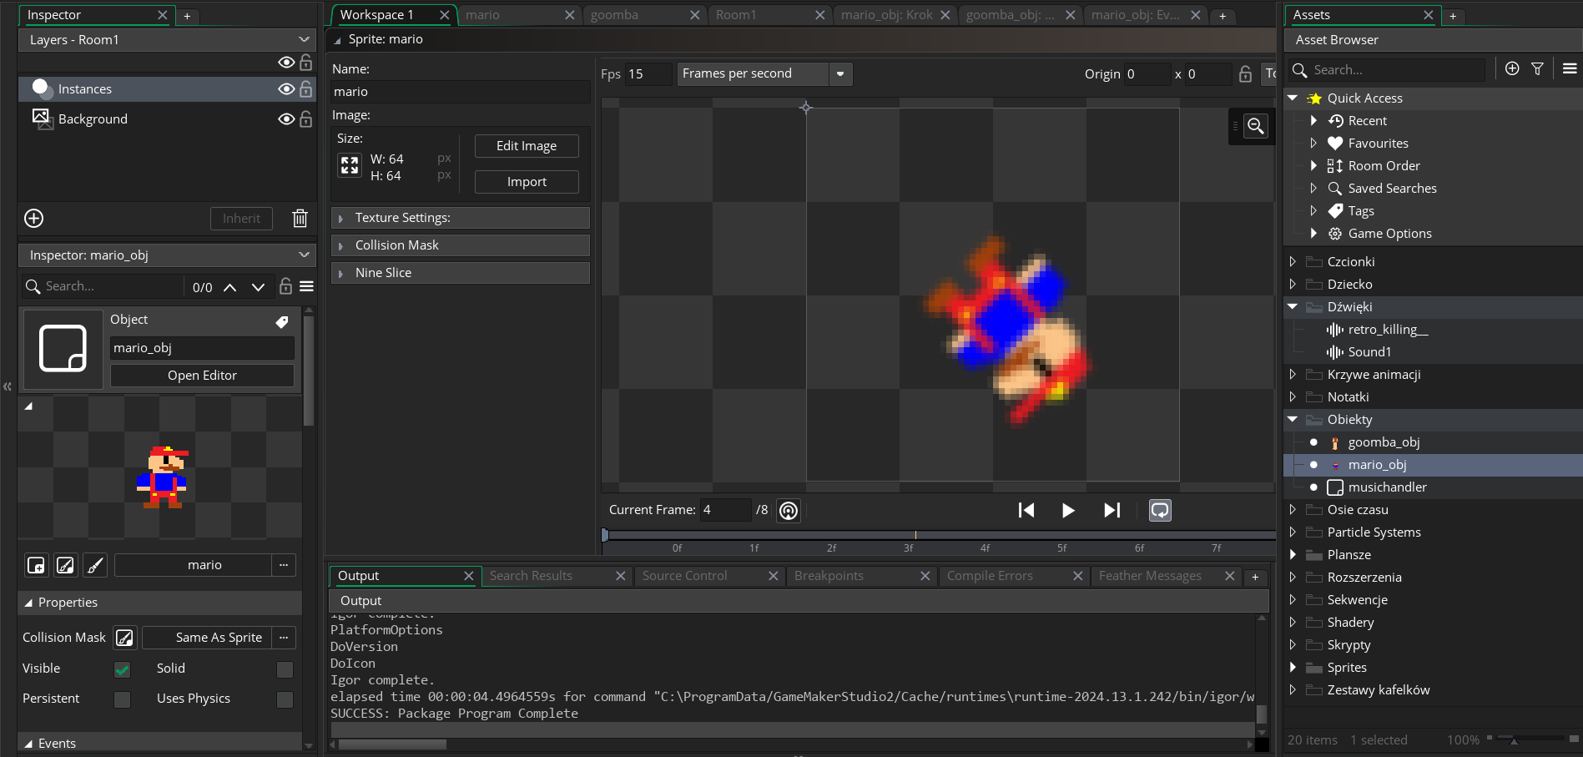Switch to the Search Results tab
Image resolution: width=1583 pixels, height=757 pixels.
tap(557, 576)
